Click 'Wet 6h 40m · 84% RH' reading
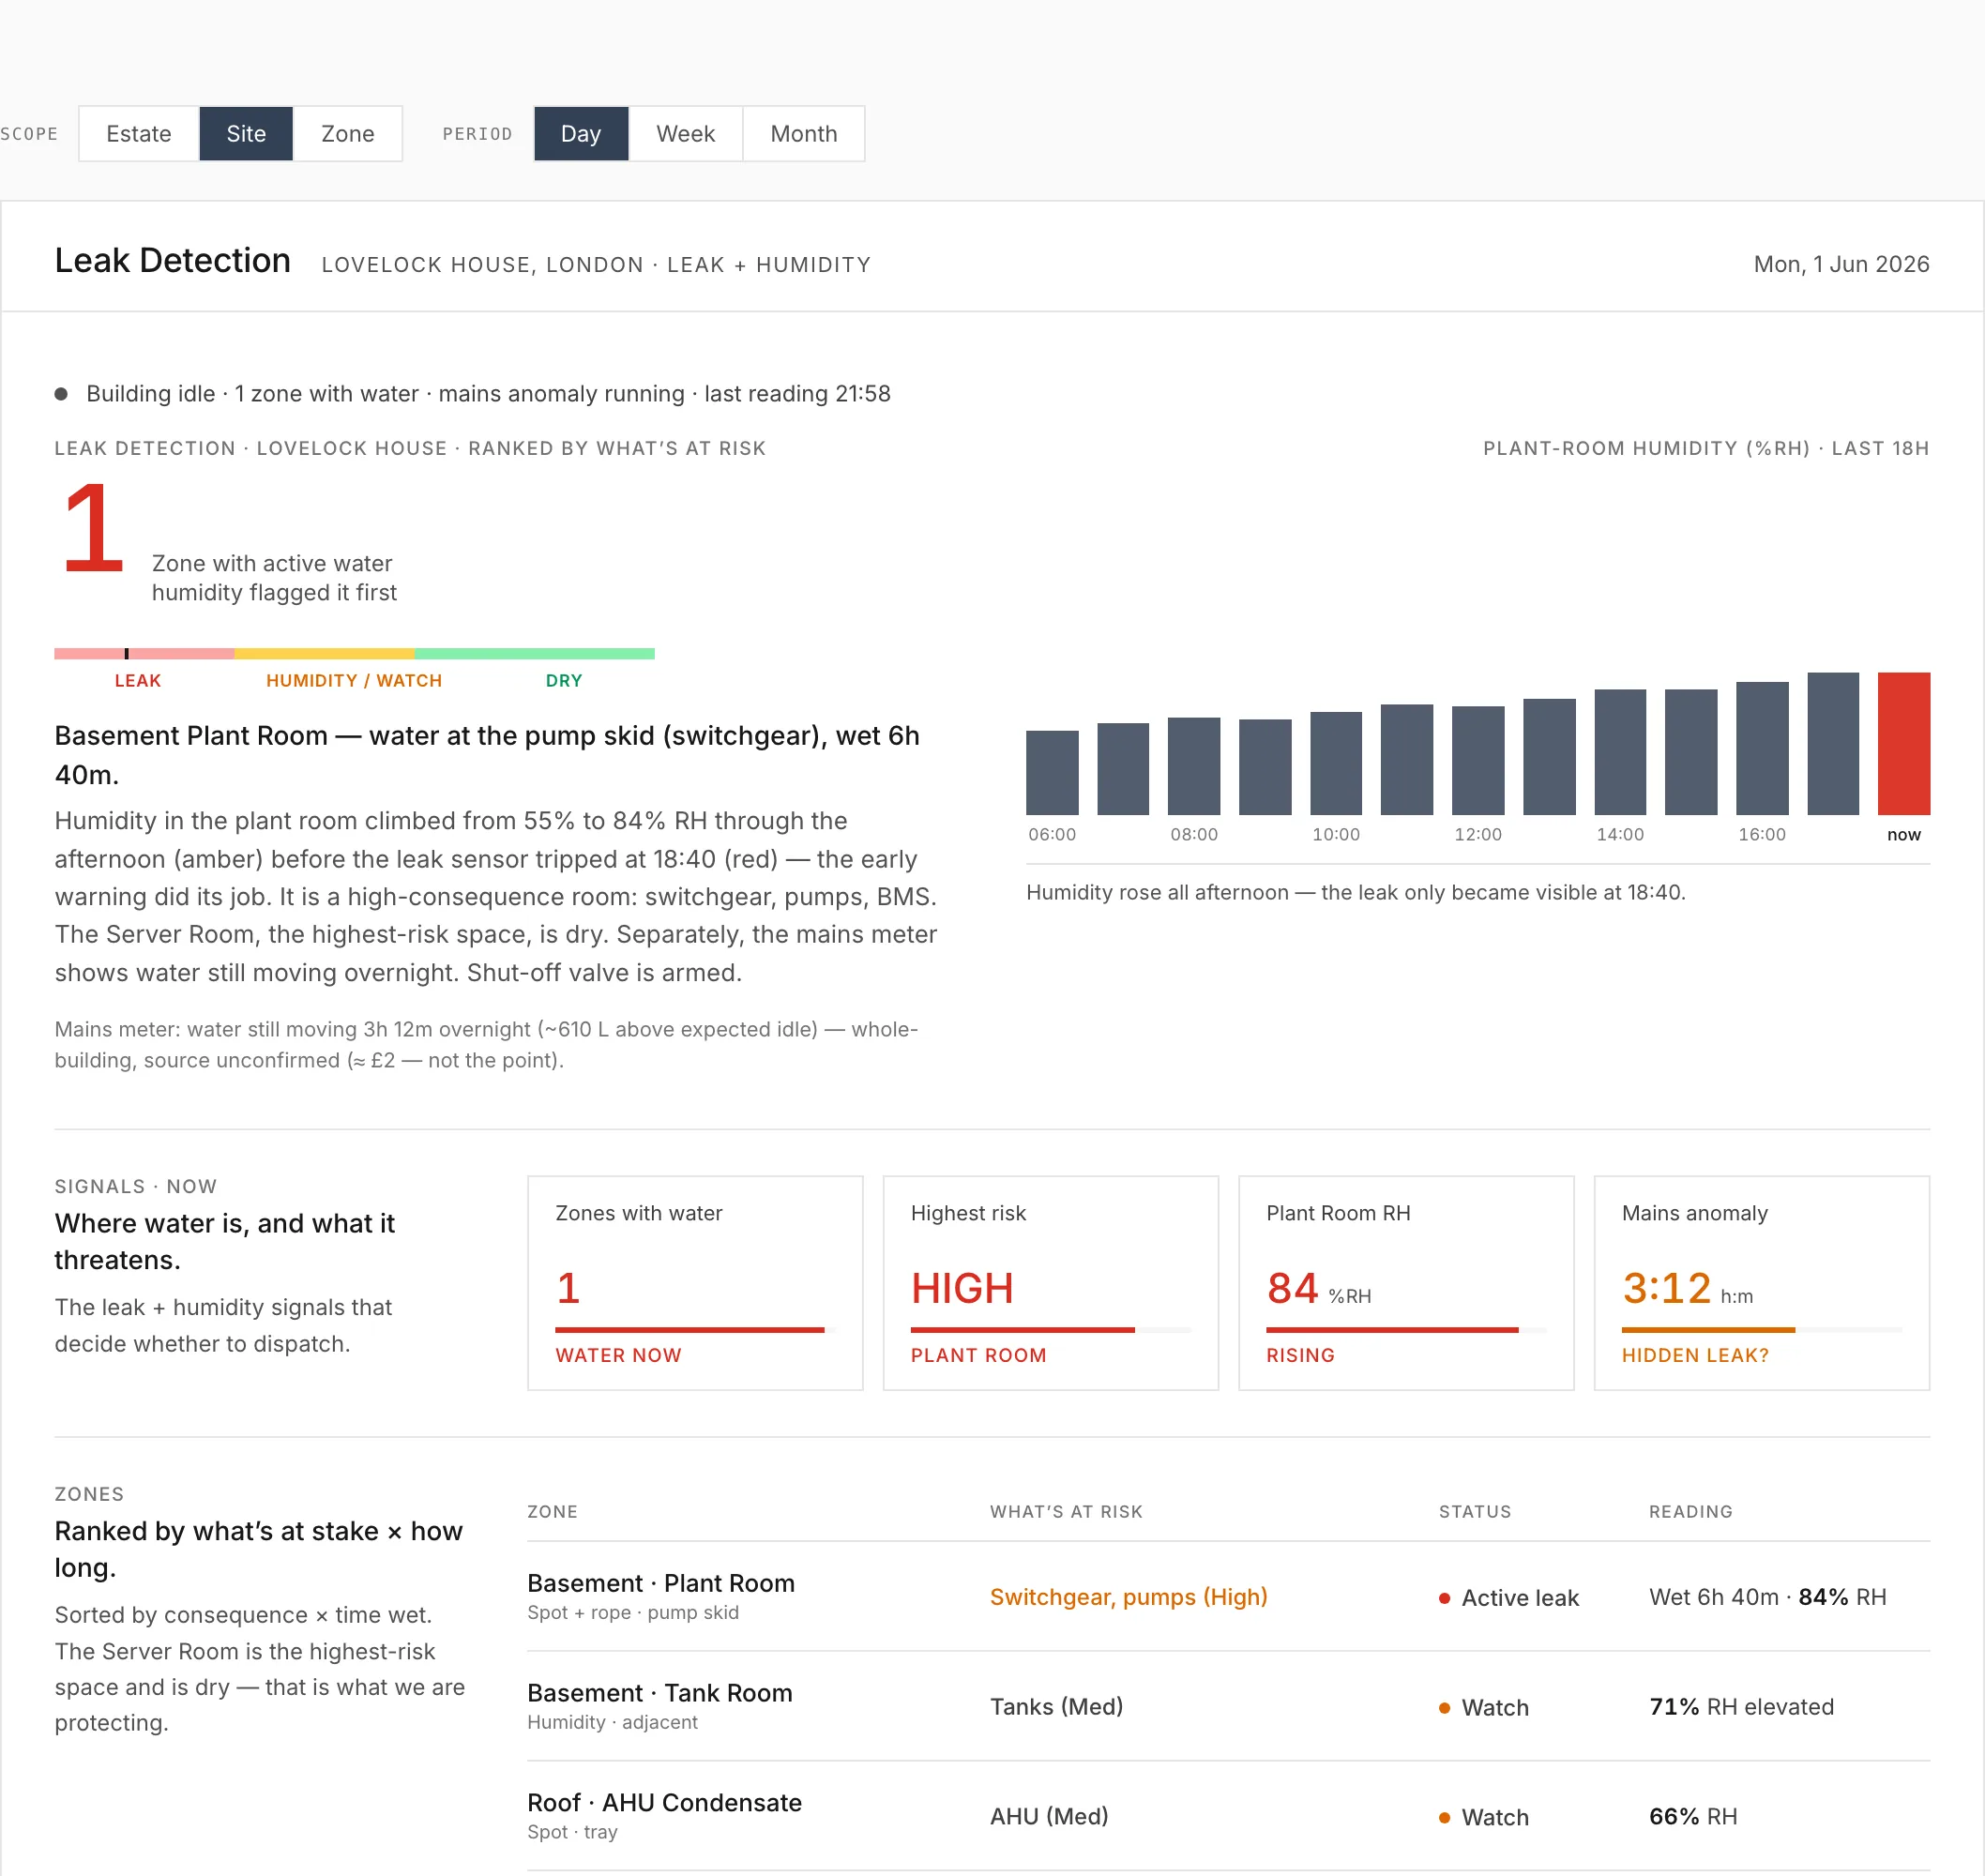This screenshot has width=1985, height=1876. [1768, 1597]
